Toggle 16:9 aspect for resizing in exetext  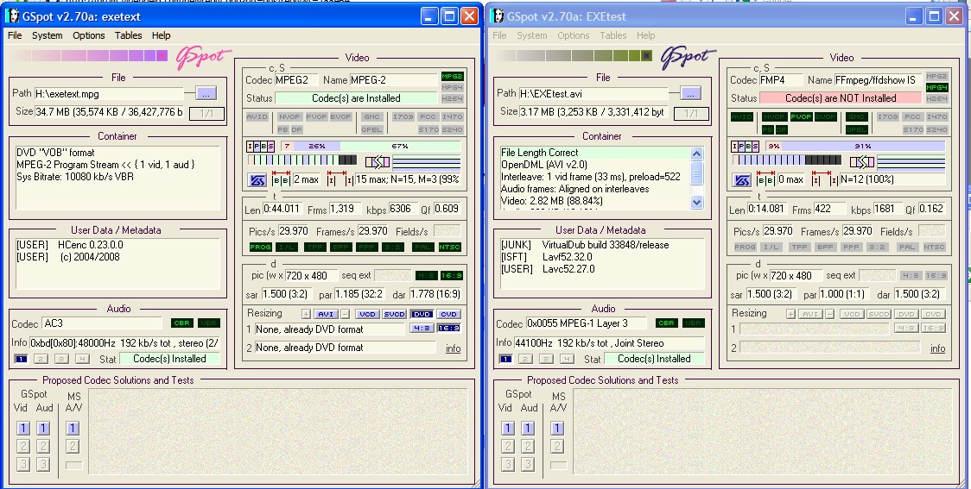click(x=449, y=329)
